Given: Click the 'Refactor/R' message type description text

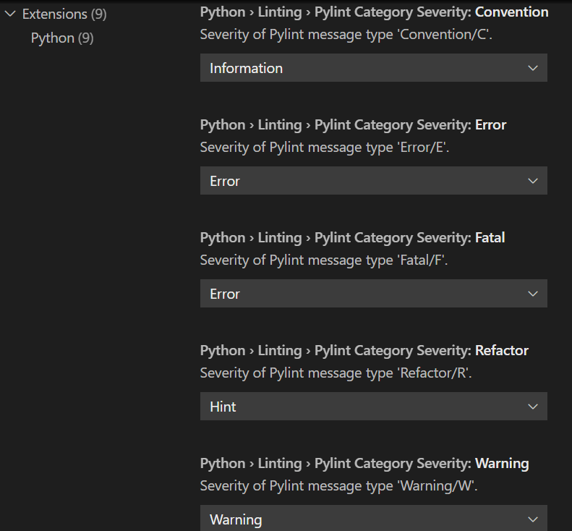Looking at the screenshot, I should pyautogui.click(x=340, y=373).
